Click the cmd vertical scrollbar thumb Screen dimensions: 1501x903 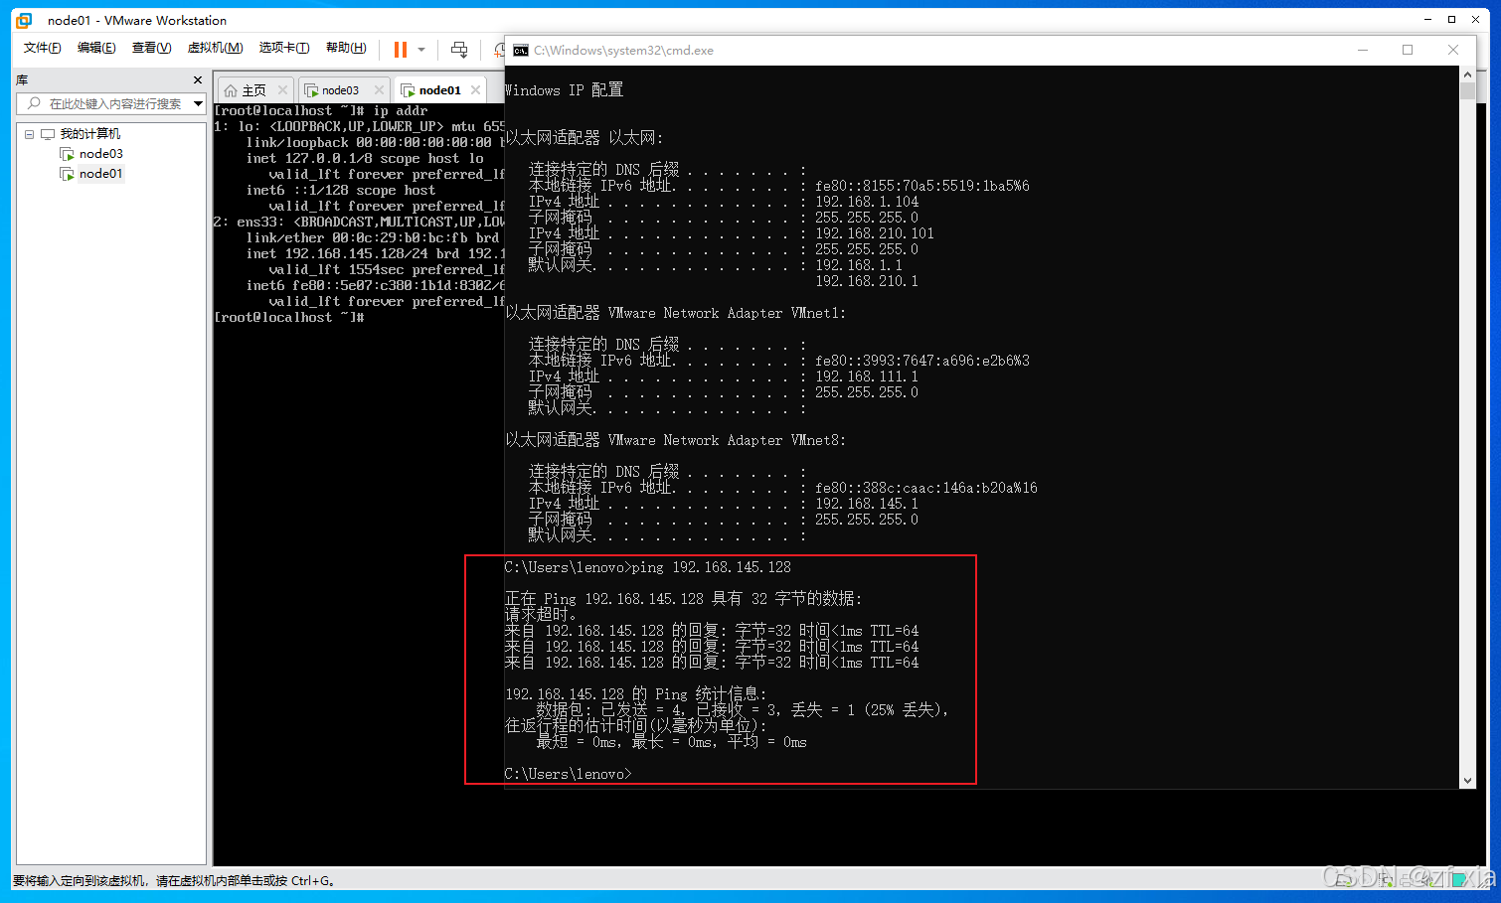(x=1467, y=91)
